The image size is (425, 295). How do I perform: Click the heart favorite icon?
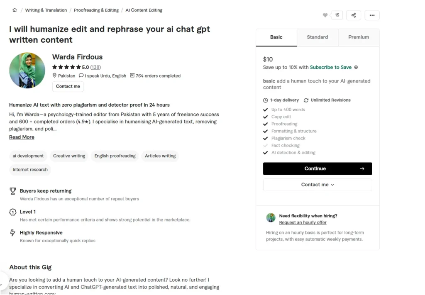[x=325, y=15]
